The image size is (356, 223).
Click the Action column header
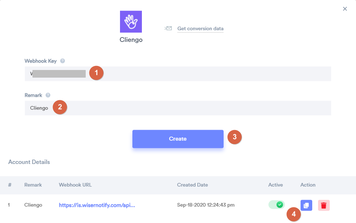pyautogui.click(x=308, y=185)
